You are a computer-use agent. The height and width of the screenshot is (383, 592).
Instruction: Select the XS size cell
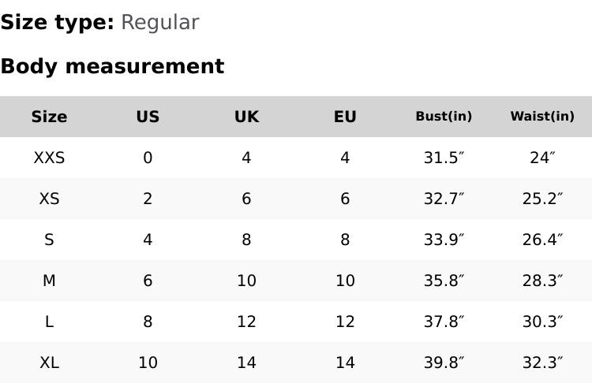click(49, 199)
